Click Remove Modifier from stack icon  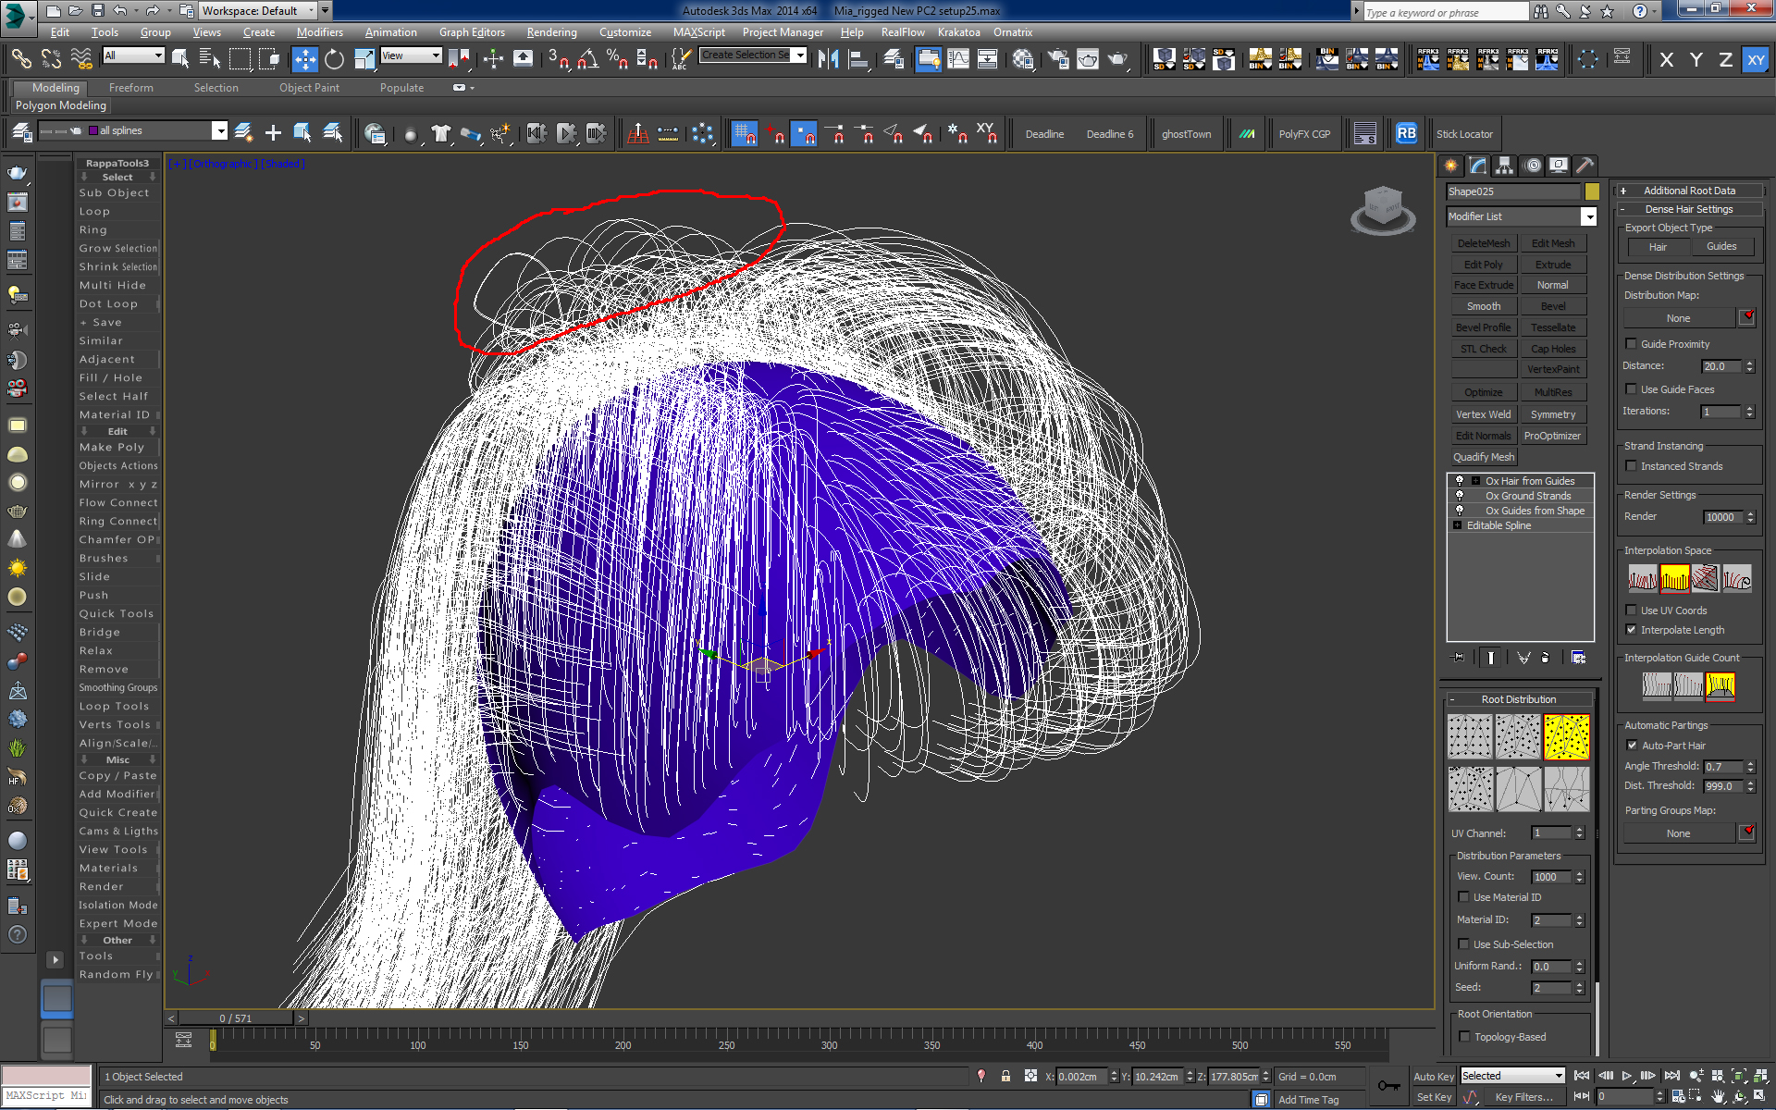(x=1546, y=658)
